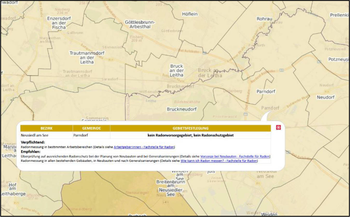350x217 pixels.
Task: Close the radon info popup
Action: (278, 127)
